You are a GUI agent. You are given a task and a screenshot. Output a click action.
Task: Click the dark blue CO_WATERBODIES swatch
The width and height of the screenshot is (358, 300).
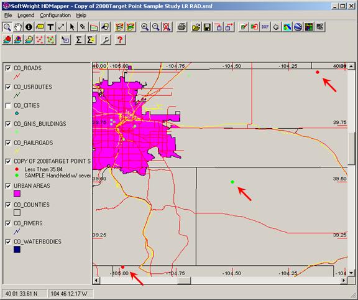(17, 250)
